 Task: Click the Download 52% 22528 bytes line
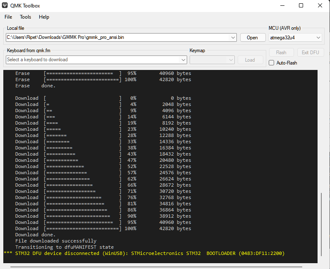[x=103, y=166]
